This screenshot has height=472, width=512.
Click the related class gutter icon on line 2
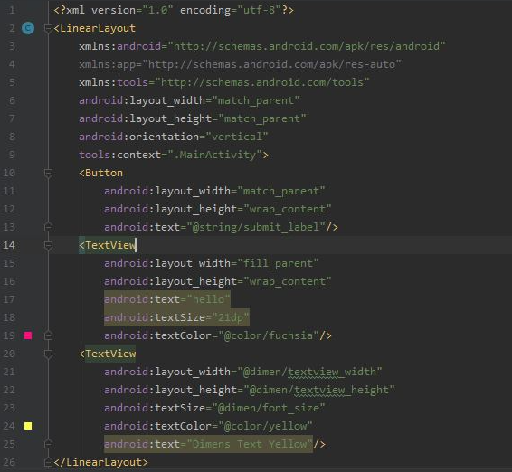coord(28,28)
